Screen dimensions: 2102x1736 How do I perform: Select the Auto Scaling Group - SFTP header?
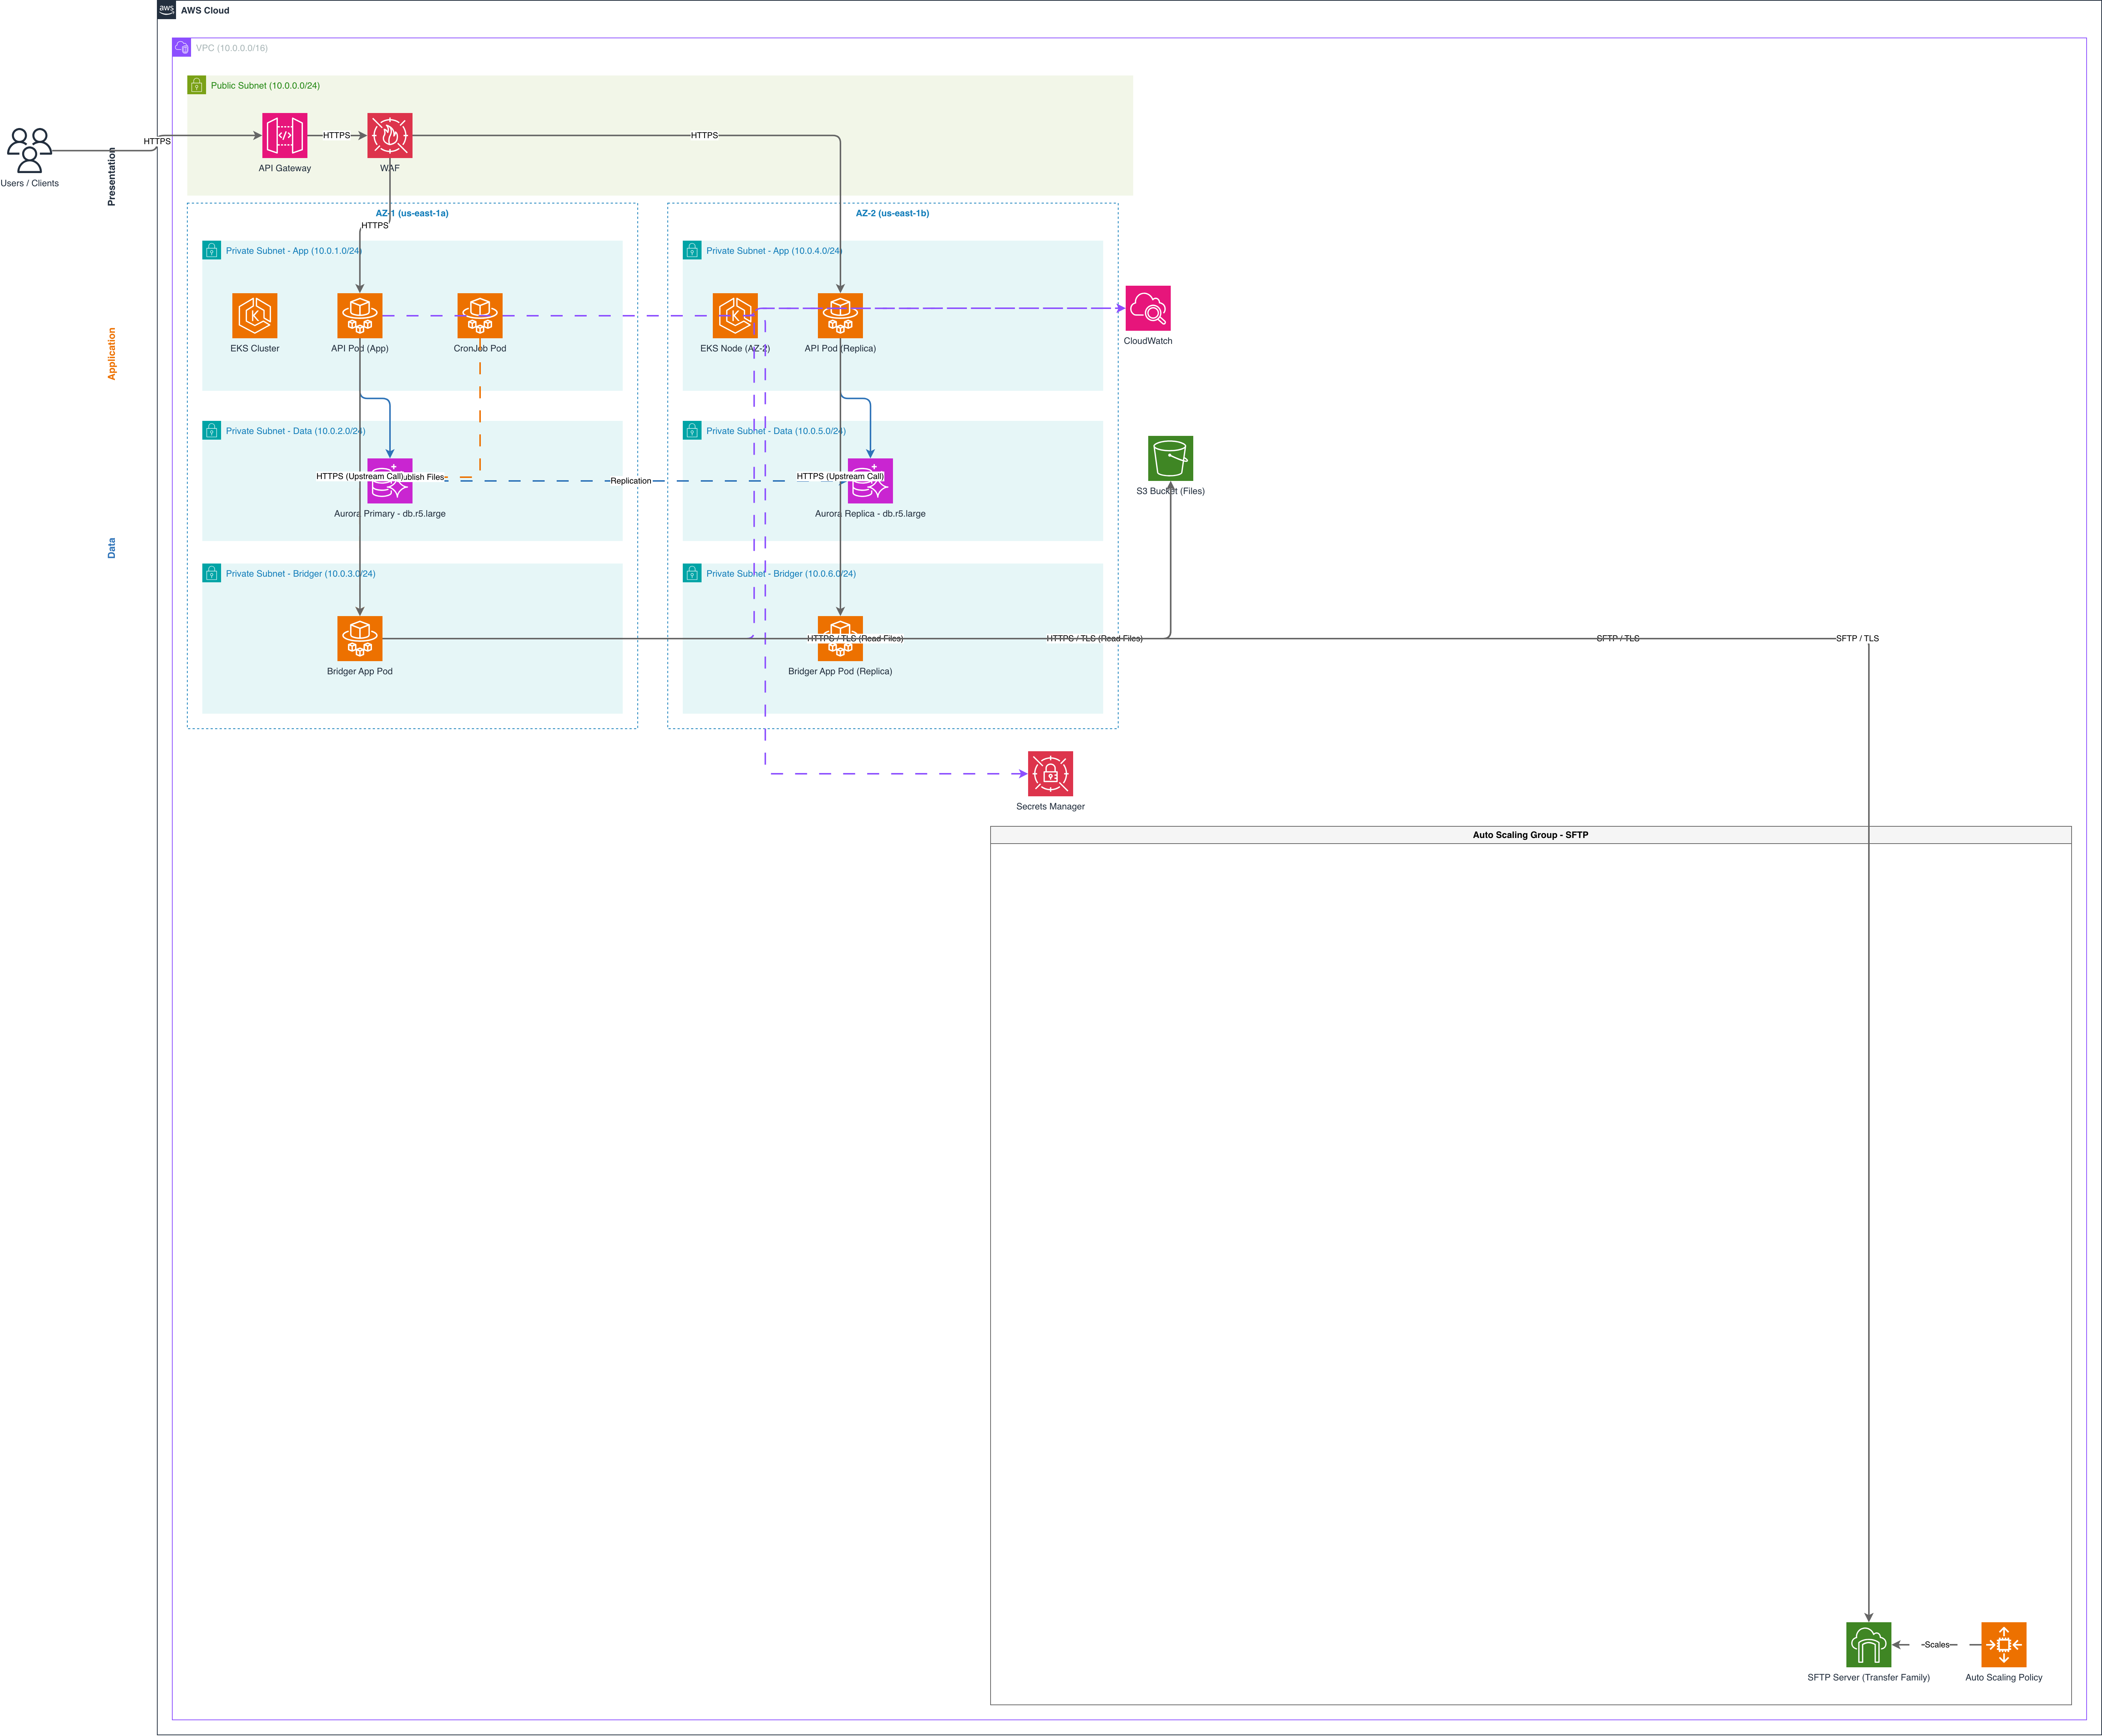click(x=1530, y=835)
